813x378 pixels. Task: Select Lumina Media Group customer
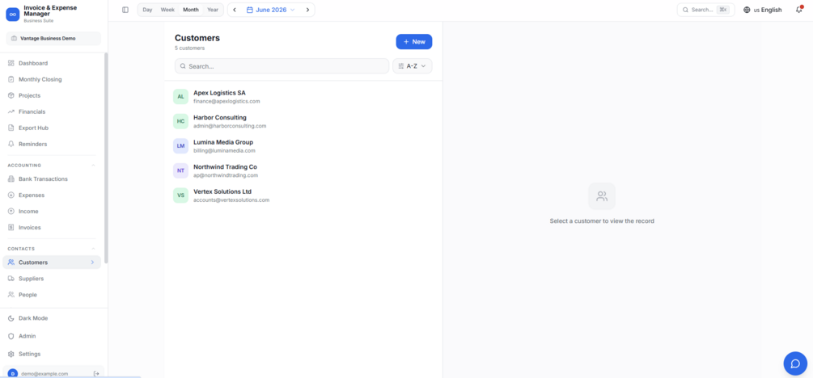click(303, 146)
